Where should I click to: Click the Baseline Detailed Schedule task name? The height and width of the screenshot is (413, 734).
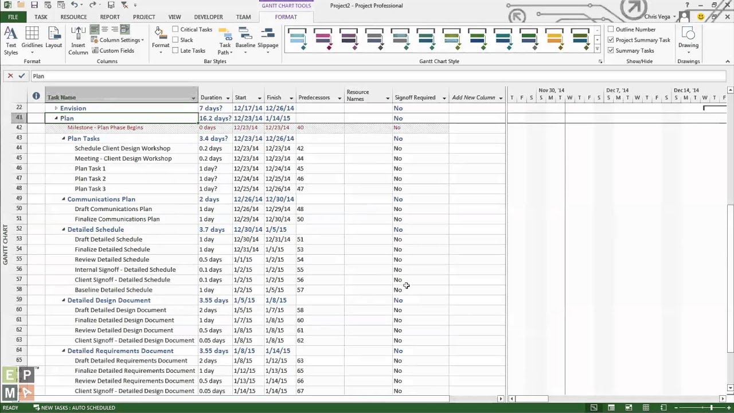[114, 290]
